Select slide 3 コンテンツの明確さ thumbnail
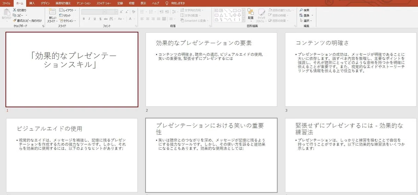The height and width of the screenshot is (195, 418). pos(351,69)
